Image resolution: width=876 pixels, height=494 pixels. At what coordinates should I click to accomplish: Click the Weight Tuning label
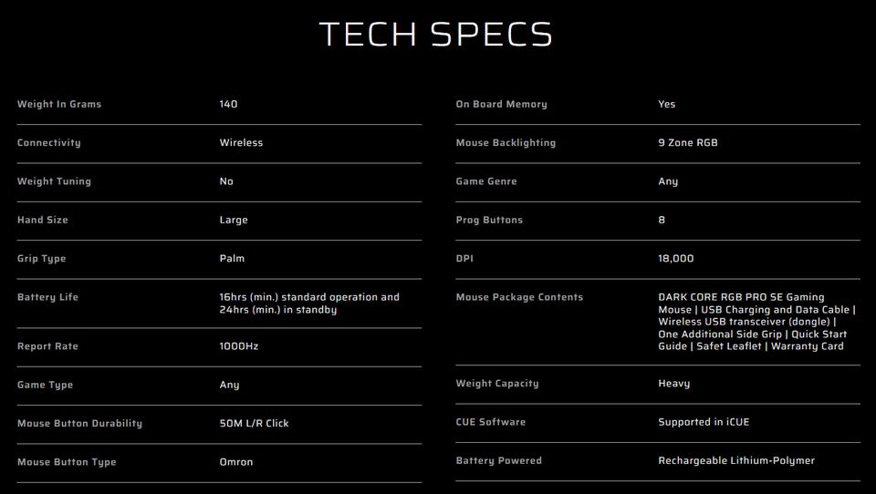click(x=54, y=181)
